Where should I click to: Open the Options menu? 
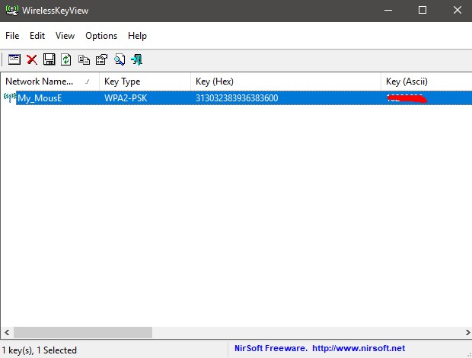(x=101, y=36)
